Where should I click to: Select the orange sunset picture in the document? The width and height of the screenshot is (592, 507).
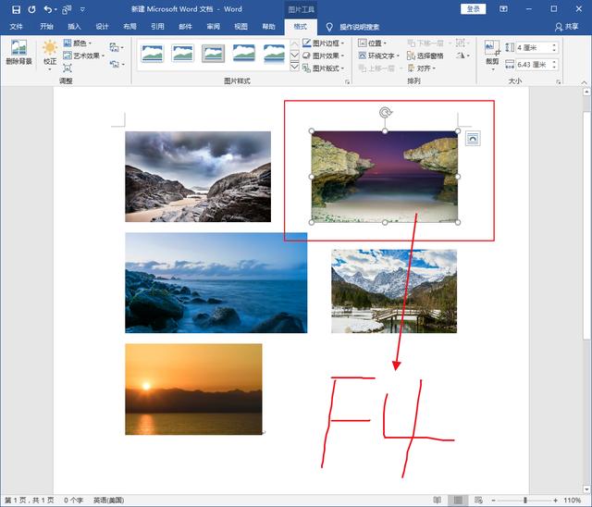(x=193, y=390)
